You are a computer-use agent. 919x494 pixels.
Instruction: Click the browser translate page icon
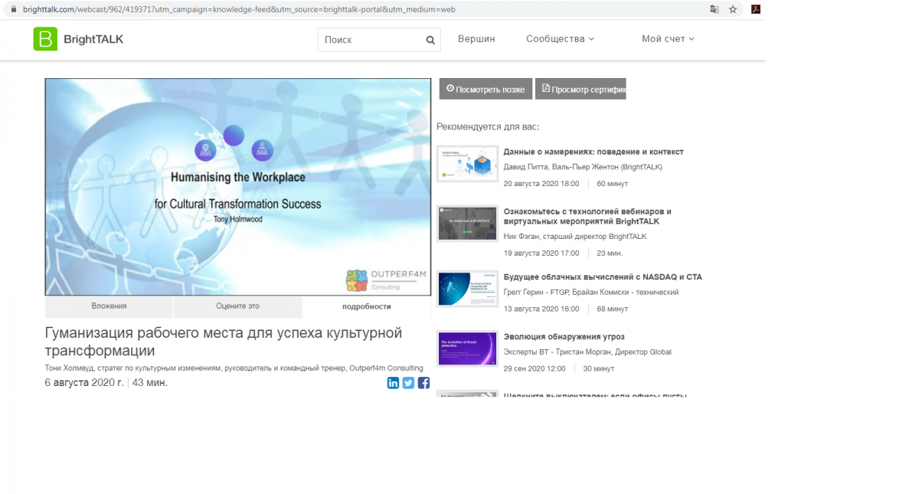pyautogui.click(x=714, y=9)
